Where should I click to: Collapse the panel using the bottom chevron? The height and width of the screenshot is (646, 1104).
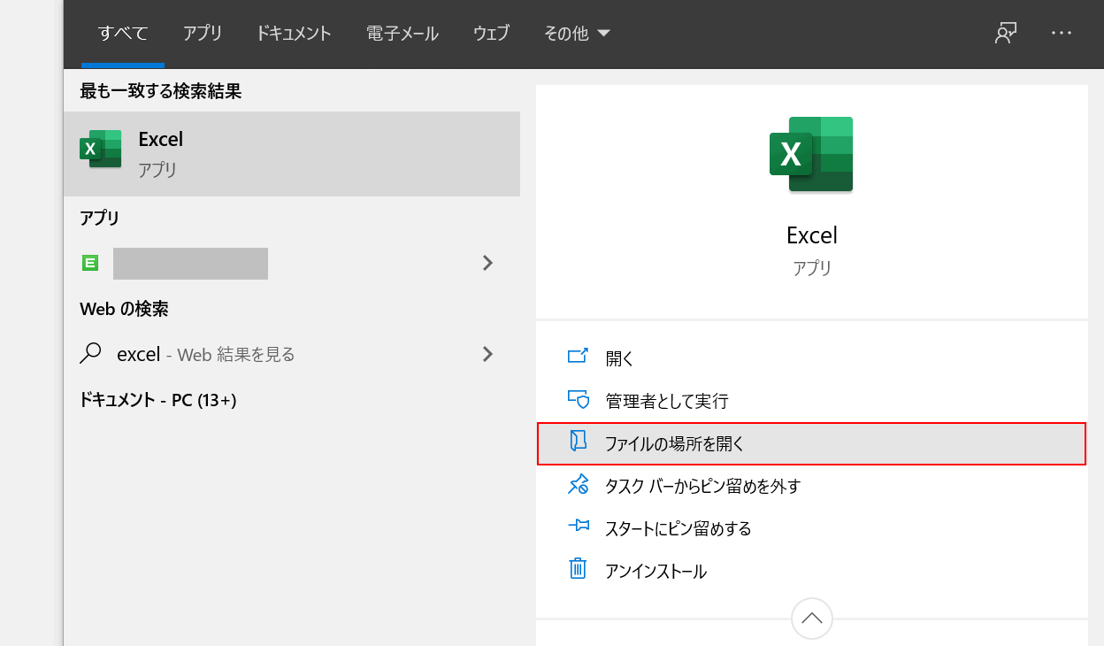click(811, 618)
